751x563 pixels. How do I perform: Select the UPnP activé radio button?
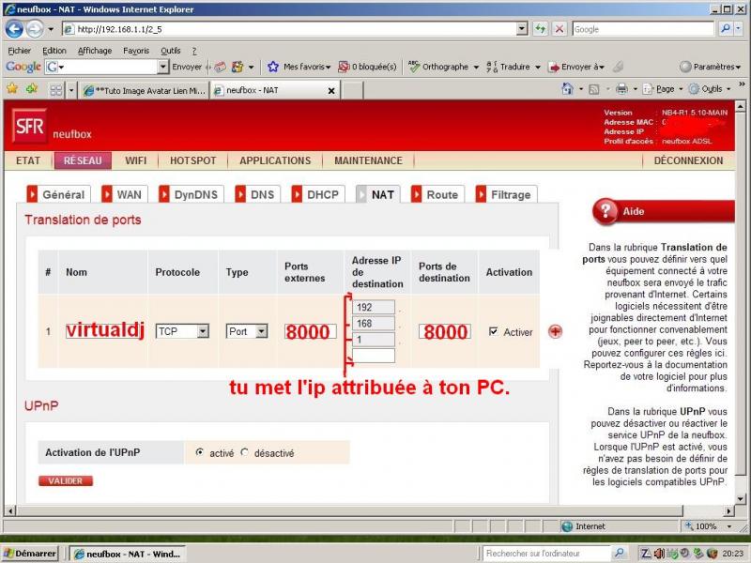200,452
